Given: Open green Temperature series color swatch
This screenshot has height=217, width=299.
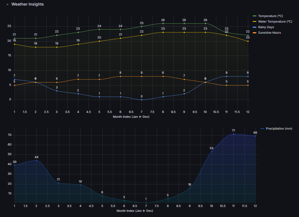Looking at the screenshot, I should point(254,16).
